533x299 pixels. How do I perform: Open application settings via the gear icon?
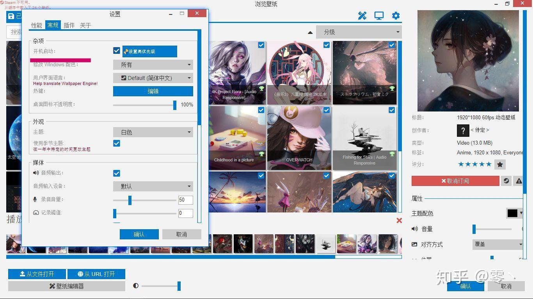click(x=396, y=16)
